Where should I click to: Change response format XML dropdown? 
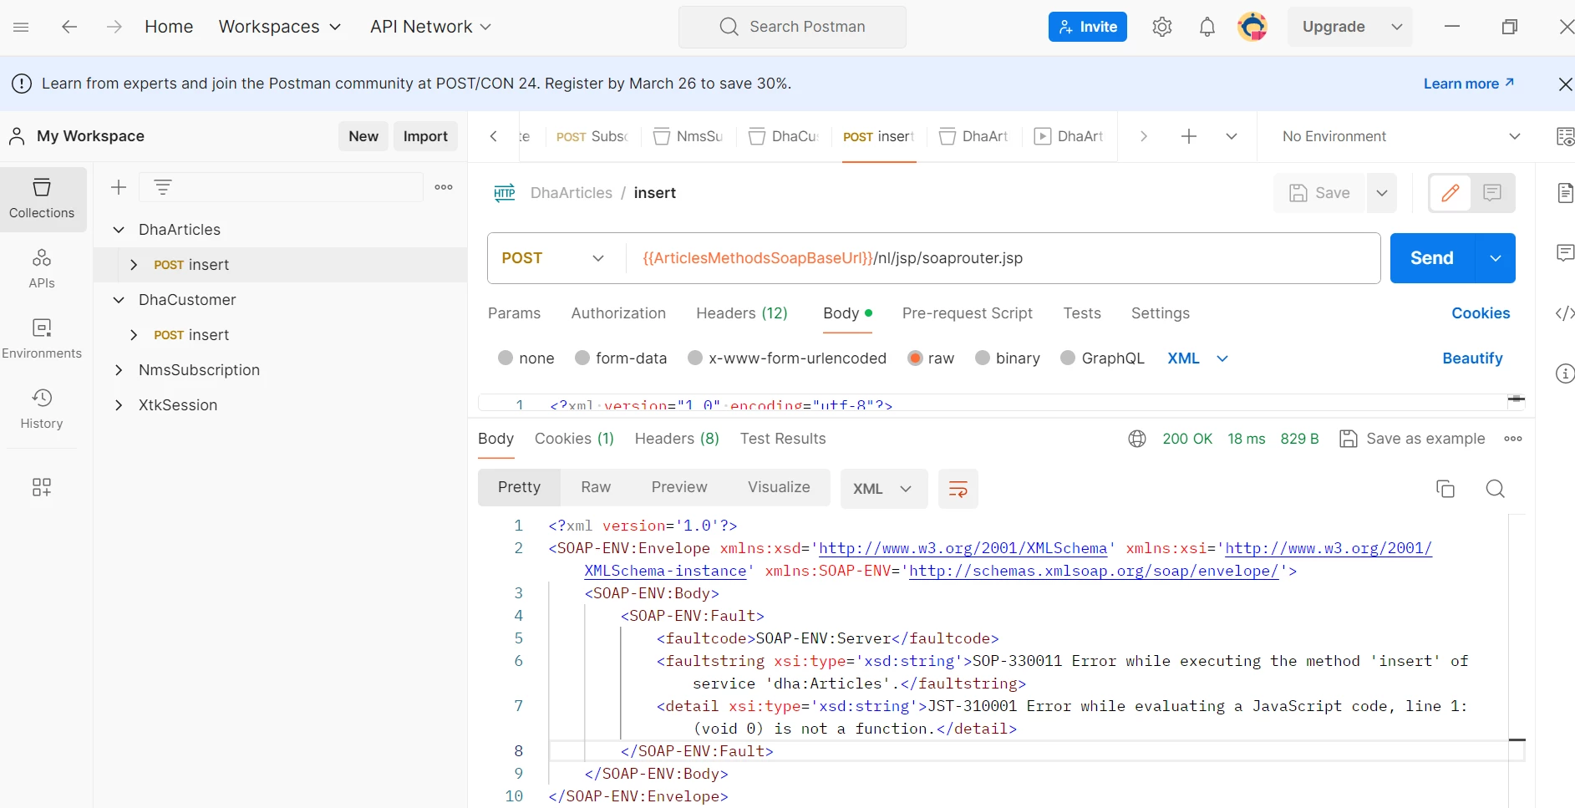pos(884,489)
